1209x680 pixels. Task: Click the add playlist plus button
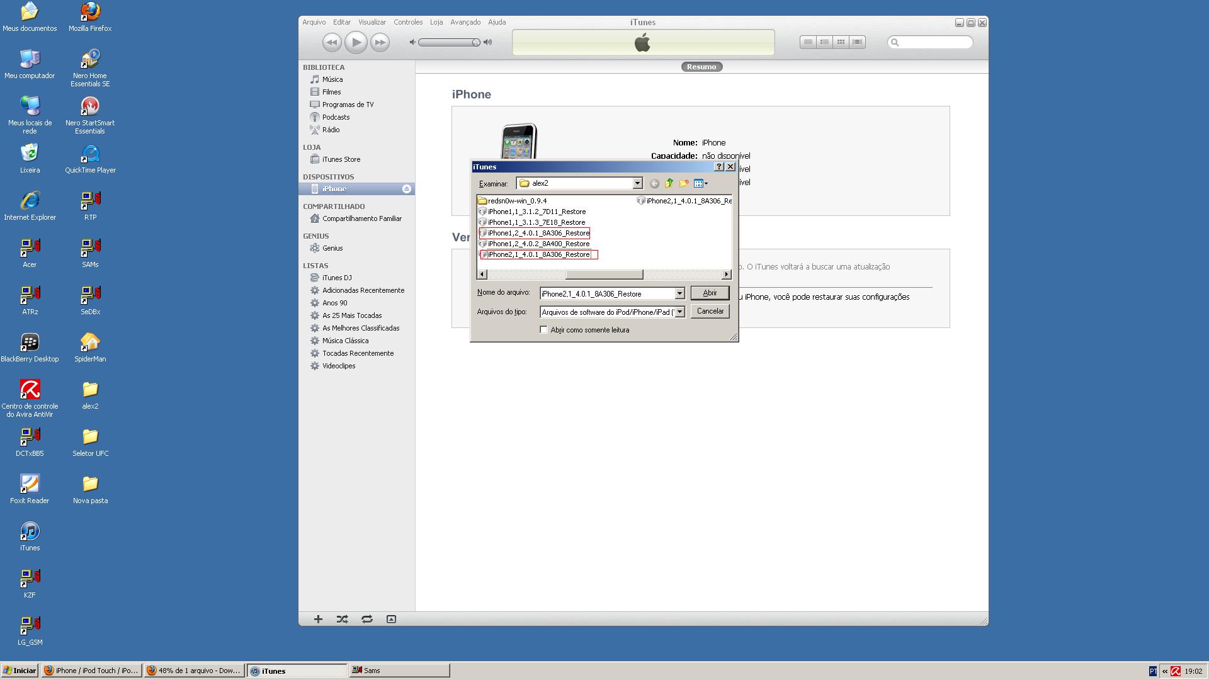tap(318, 619)
